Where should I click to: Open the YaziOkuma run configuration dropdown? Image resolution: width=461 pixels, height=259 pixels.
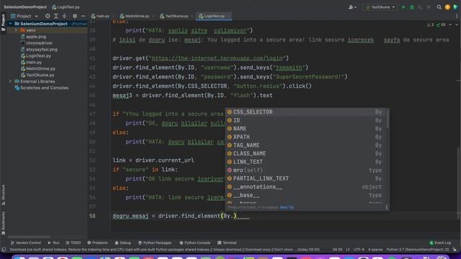click(380, 7)
